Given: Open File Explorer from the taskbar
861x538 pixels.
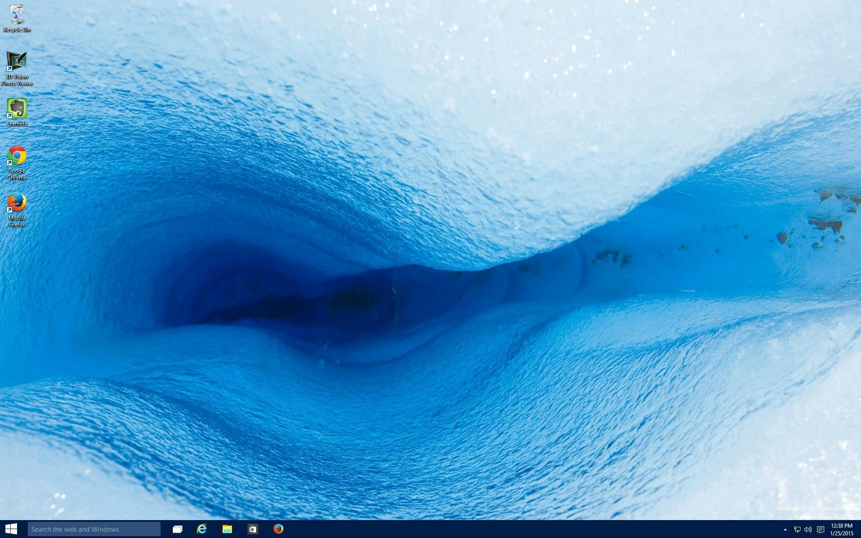Looking at the screenshot, I should click(x=227, y=529).
